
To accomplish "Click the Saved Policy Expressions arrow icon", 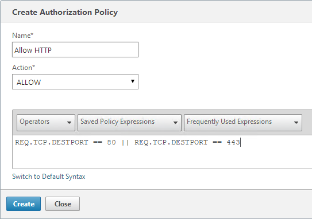I will click(x=175, y=123).
